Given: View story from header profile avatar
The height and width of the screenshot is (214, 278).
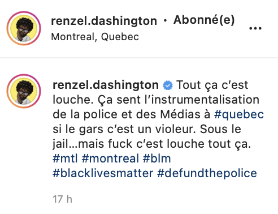Looking at the screenshot, I should coord(24,28).
